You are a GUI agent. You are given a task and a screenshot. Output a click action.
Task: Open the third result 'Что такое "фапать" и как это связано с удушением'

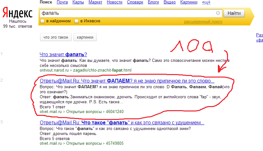pyautogui.click(x=122, y=123)
